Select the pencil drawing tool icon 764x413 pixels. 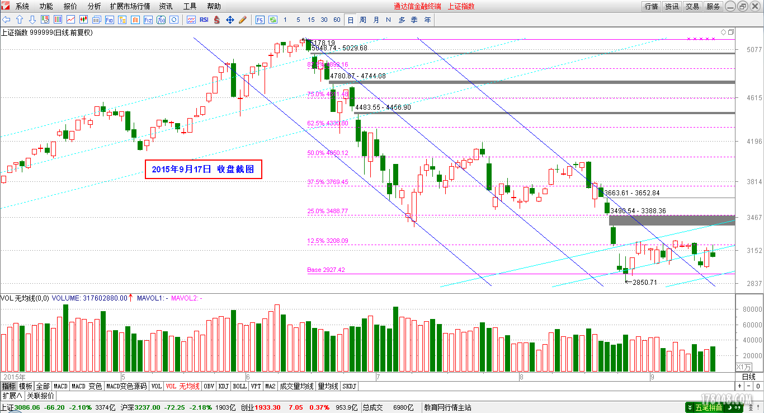pyautogui.click(x=243, y=20)
